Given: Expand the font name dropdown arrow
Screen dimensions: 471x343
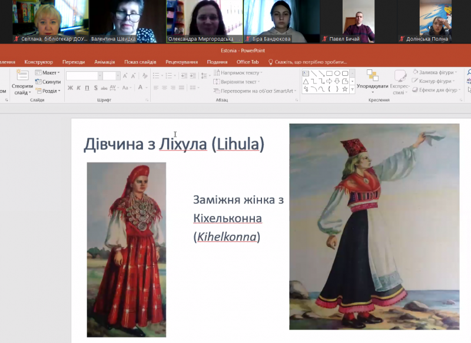Looking at the screenshot, I should click(x=99, y=76).
